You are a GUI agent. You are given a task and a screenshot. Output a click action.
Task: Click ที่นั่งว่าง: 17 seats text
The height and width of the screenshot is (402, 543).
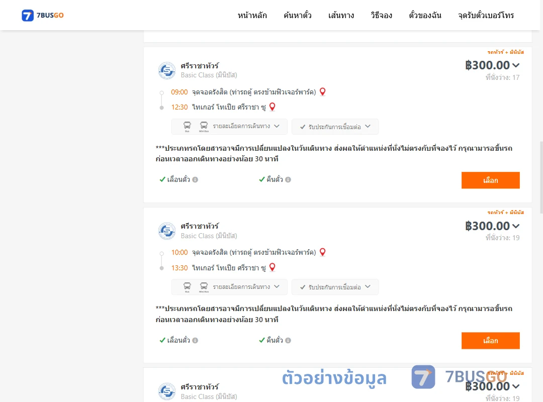[x=502, y=77]
